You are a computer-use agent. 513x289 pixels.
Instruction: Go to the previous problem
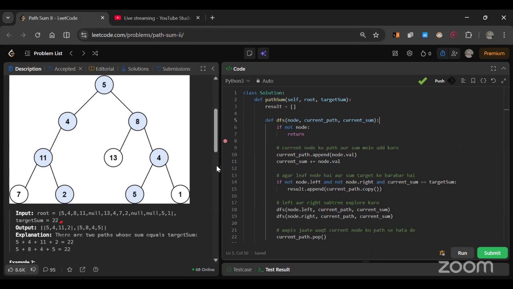(71, 53)
